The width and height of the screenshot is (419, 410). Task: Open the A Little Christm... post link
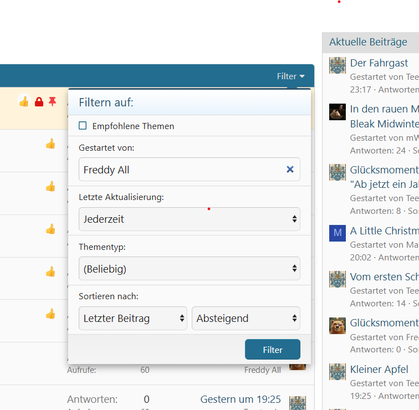[384, 231]
